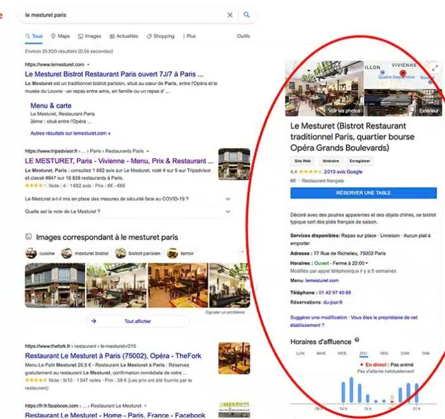This screenshot has width=445, height=419.
Task: Expand 'Quelle est la note de Le Mesturet'
Action: coord(228,211)
